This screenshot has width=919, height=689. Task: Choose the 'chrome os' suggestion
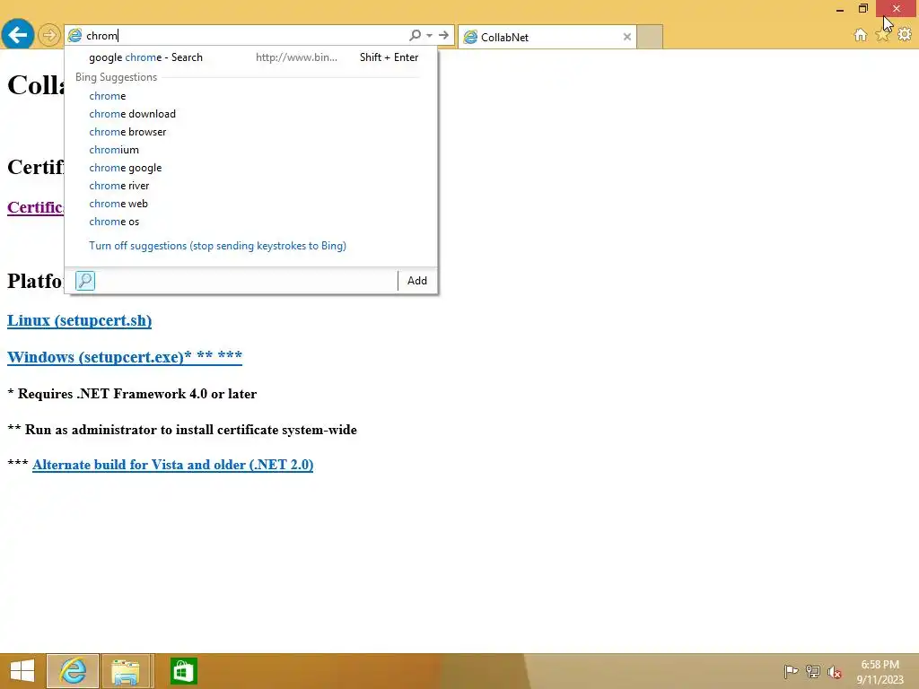point(251,222)
